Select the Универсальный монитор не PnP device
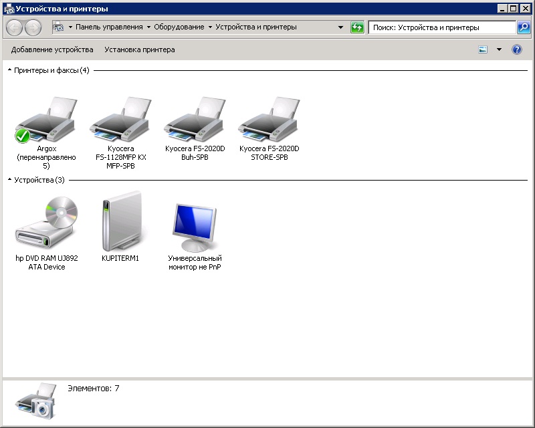 195,224
